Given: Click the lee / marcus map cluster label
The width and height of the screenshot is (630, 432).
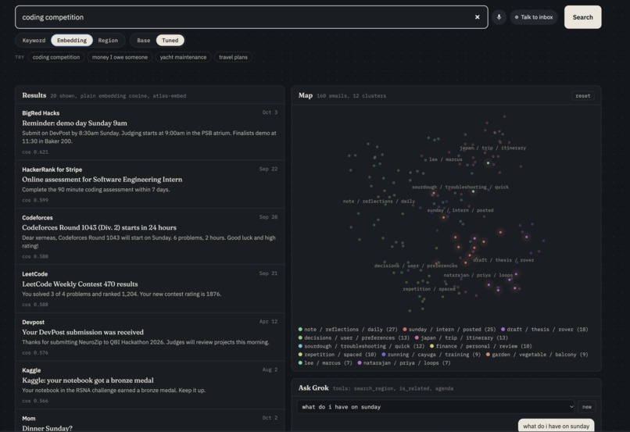Looking at the screenshot, I should (446, 159).
